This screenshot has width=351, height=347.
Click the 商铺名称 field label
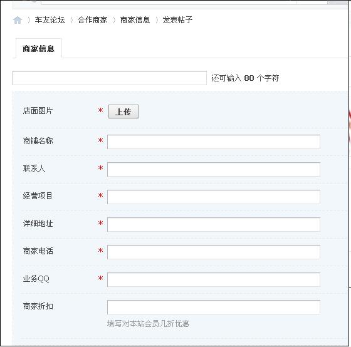tap(38, 141)
